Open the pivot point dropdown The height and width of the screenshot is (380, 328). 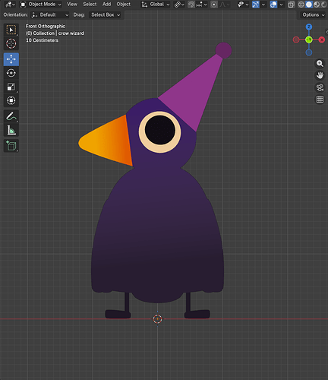(179, 5)
